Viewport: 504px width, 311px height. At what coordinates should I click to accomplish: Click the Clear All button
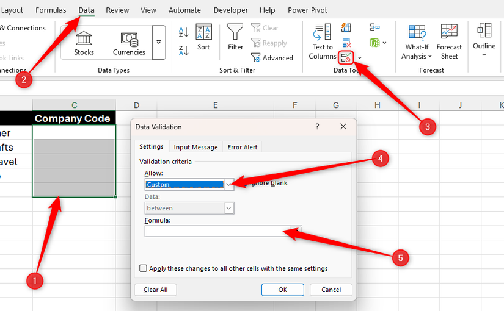[x=155, y=290]
